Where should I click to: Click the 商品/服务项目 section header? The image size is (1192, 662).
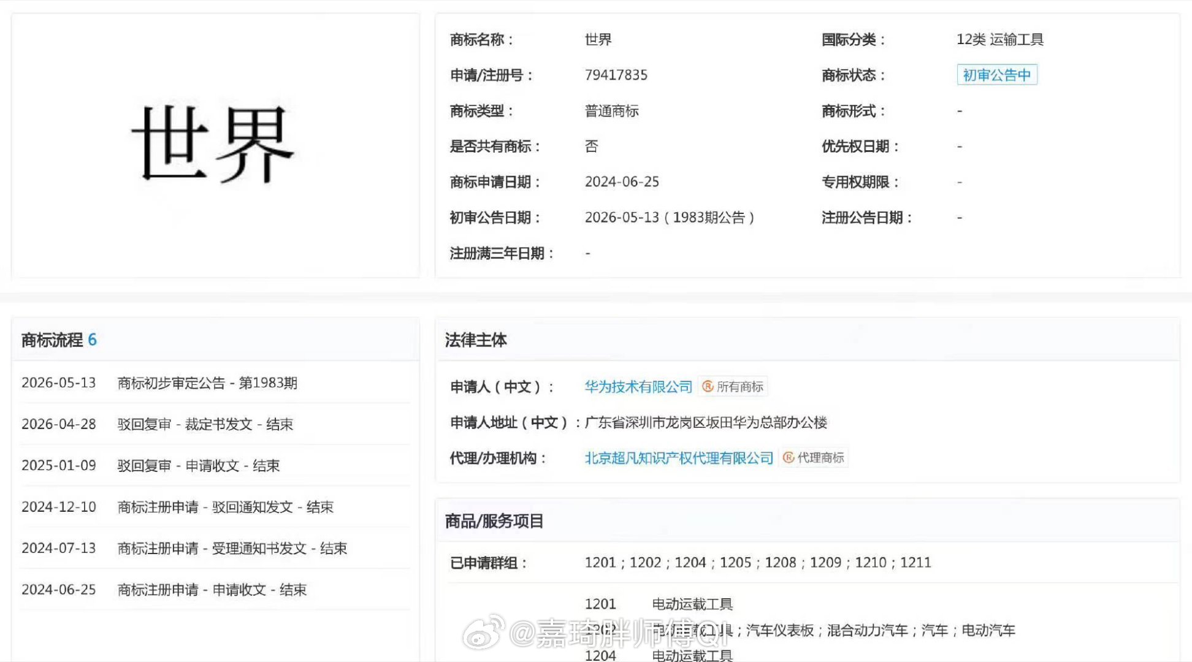coord(494,521)
